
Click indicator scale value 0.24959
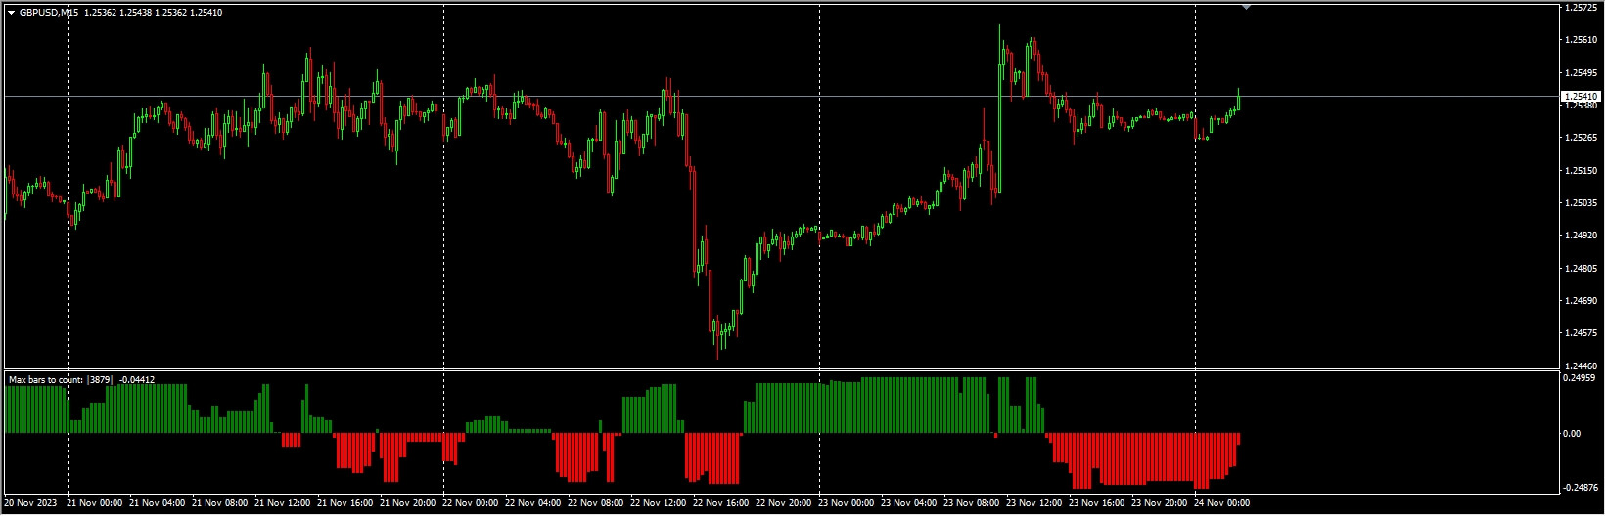click(1581, 377)
